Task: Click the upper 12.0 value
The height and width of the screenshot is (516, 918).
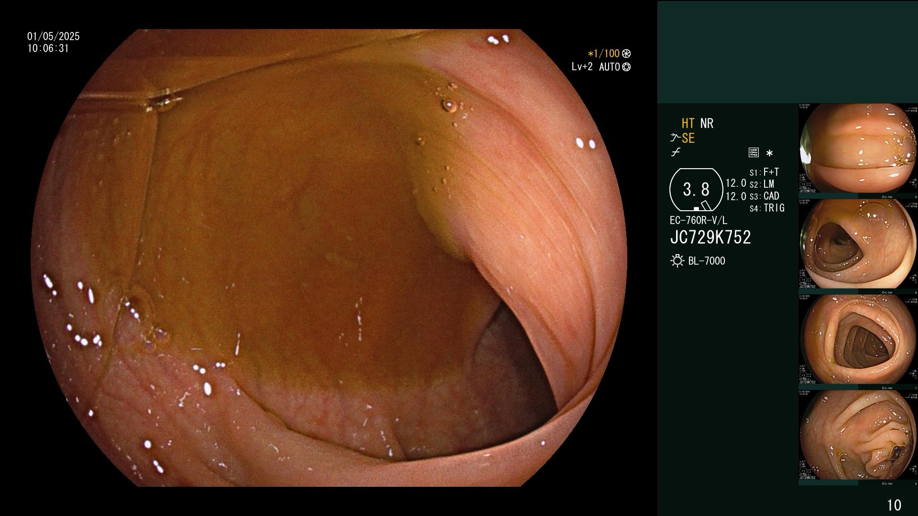Action: (736, 183)
